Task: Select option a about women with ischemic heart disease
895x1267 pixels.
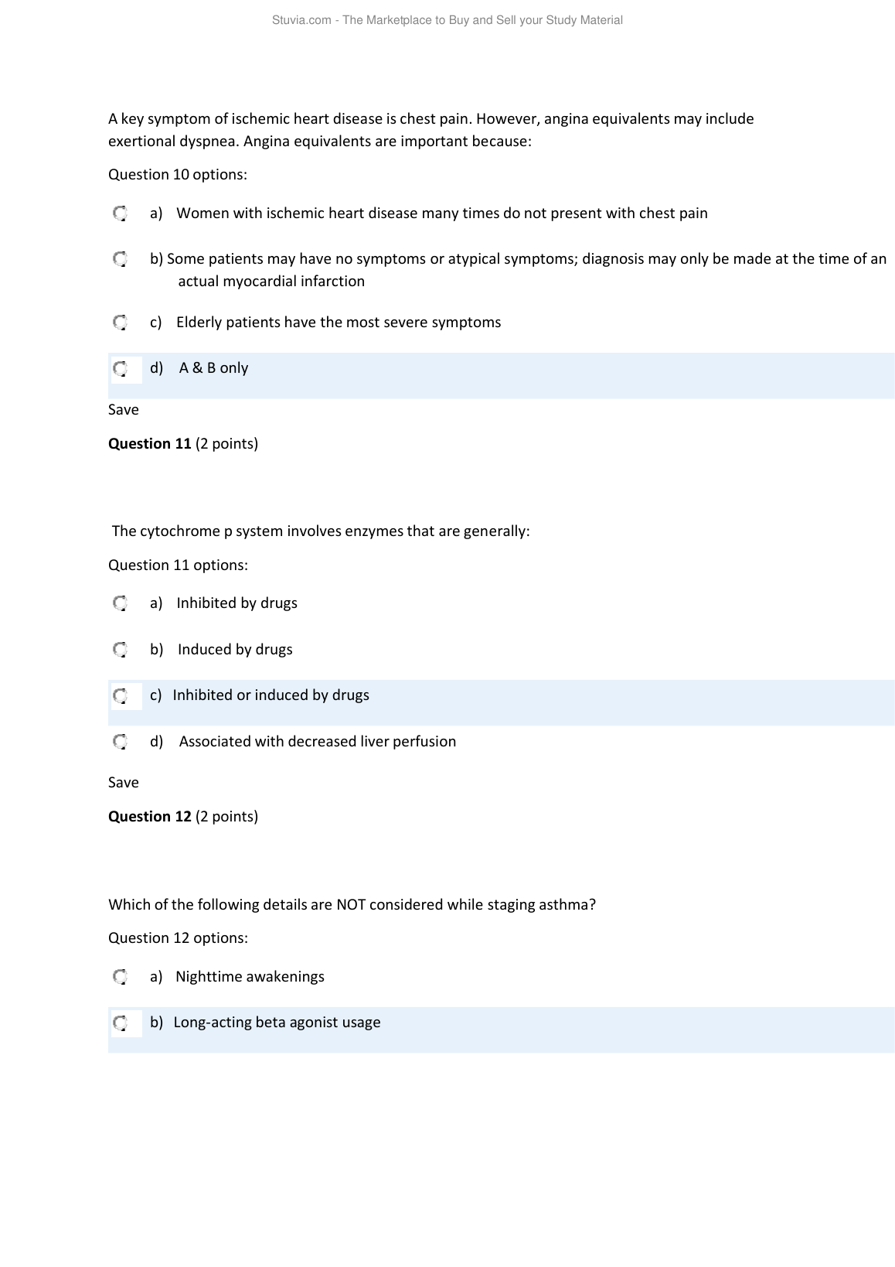Action: 120,213
